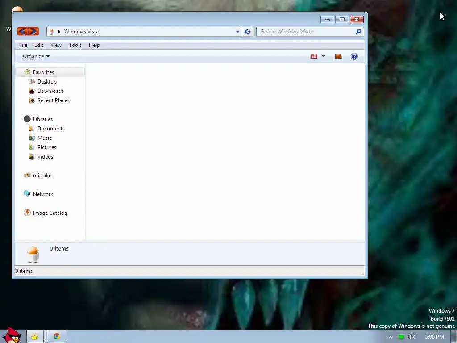Click the Desktop icon in sidebar
This screenshot has height=343, width=457.
[x=32, y=81]
